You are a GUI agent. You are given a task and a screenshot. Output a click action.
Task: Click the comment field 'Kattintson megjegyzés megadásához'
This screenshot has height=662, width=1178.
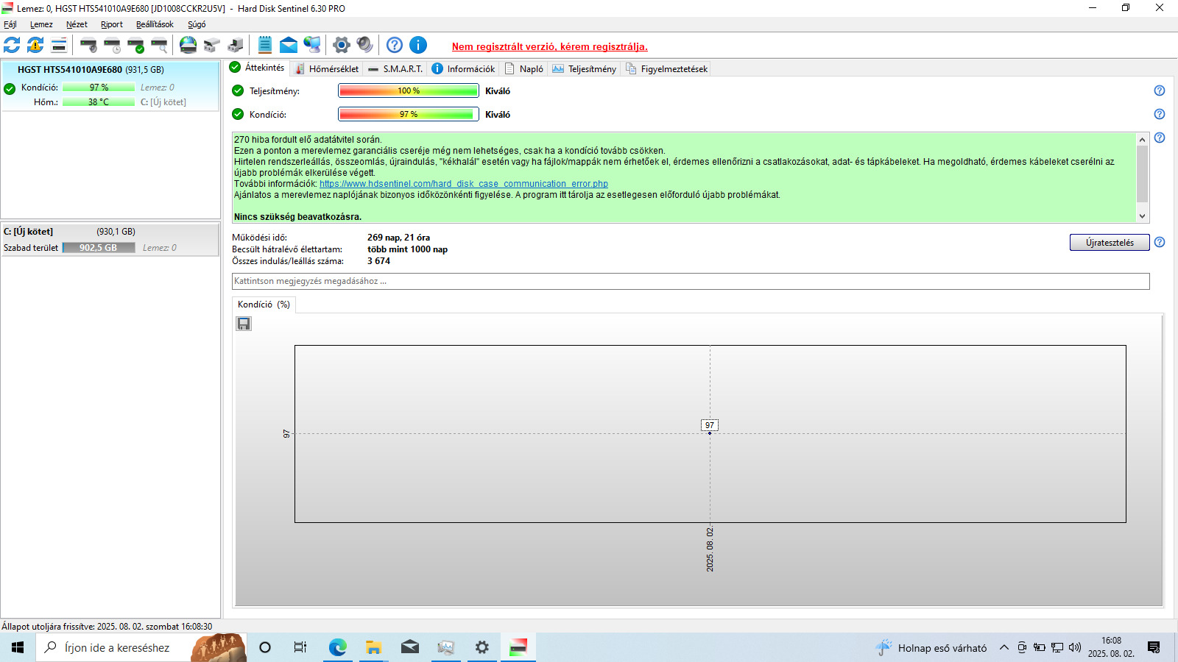691,281
